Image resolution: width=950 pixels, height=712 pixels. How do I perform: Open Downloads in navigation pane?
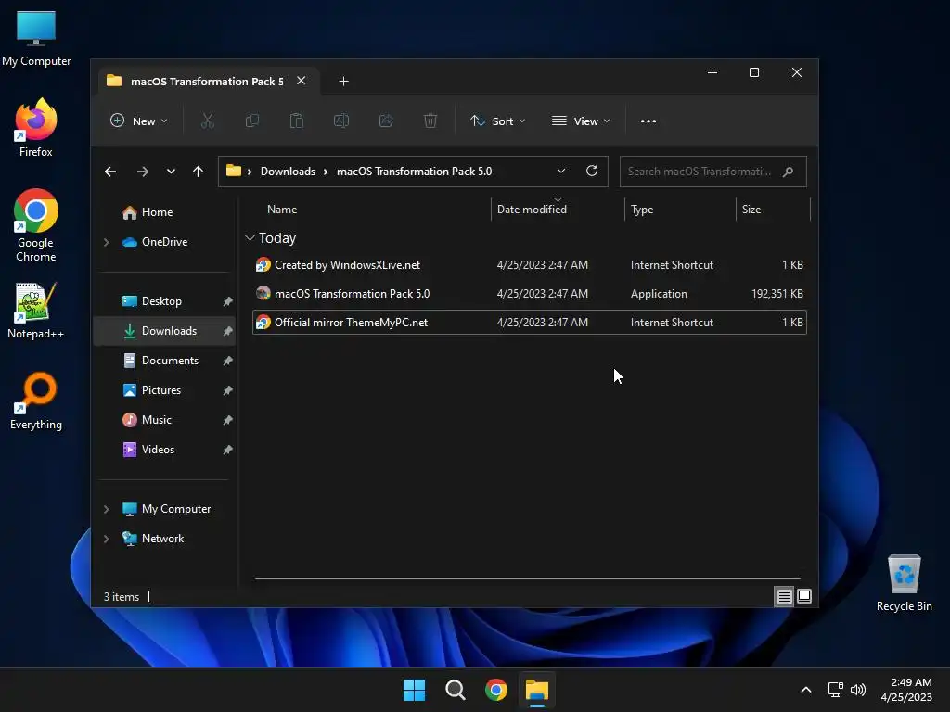(164, 331)
